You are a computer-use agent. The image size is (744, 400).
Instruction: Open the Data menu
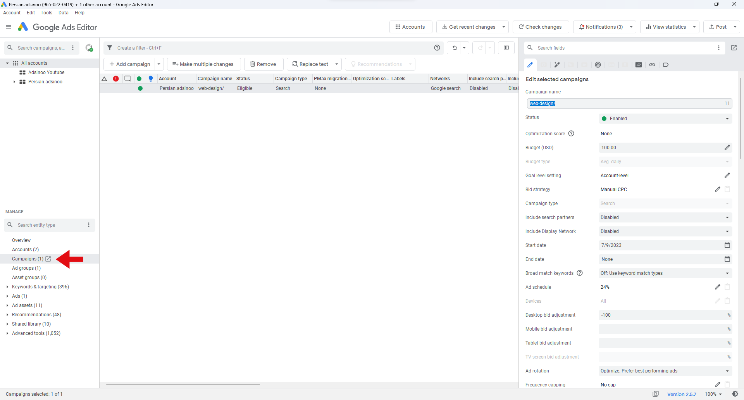(x=64, y=13)
